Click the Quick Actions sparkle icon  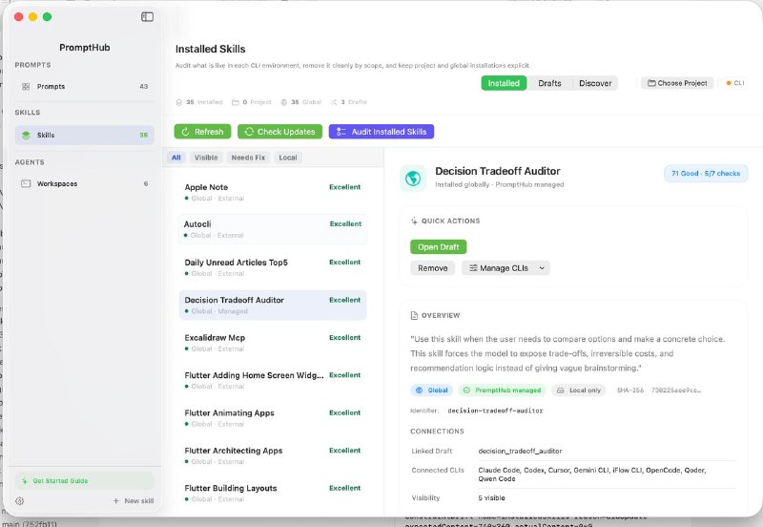[x=414, y=221]
